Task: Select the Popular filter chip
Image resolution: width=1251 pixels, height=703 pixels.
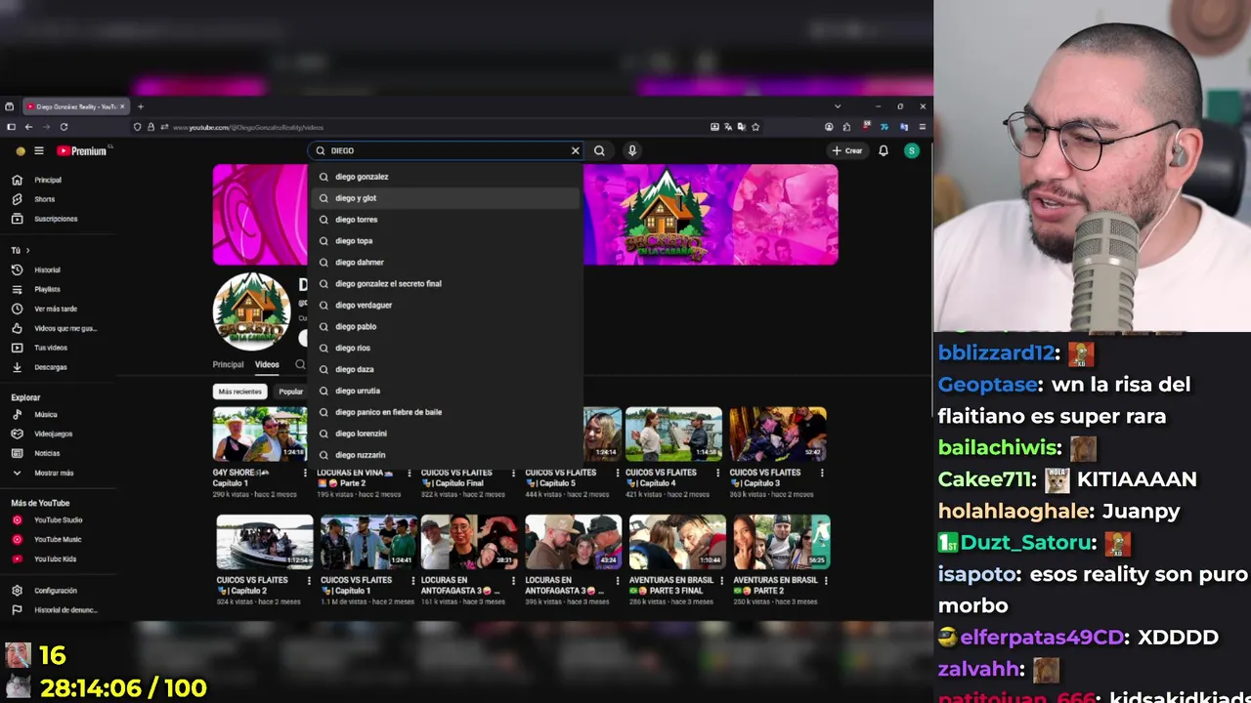Action: [291, 392]
